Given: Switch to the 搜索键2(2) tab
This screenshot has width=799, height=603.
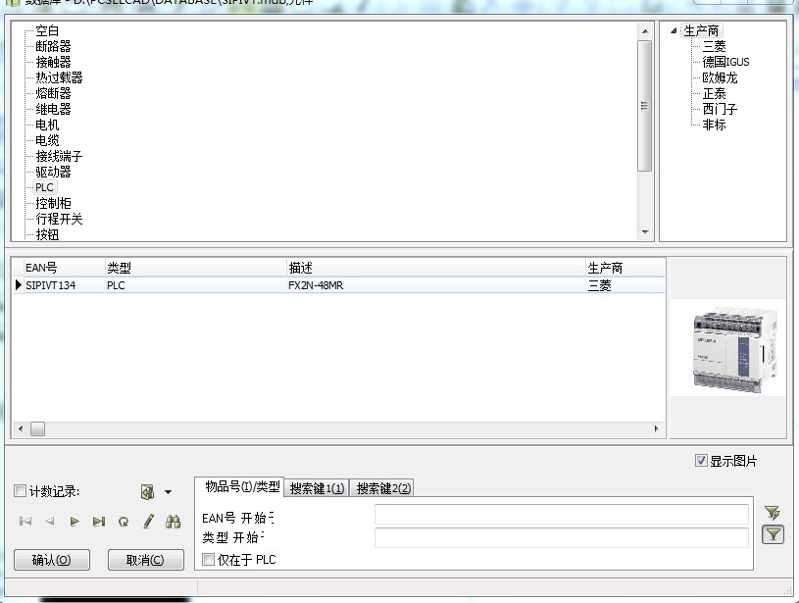Looking at the screenshot, I should pyautogui.click(x=383, y=488).
